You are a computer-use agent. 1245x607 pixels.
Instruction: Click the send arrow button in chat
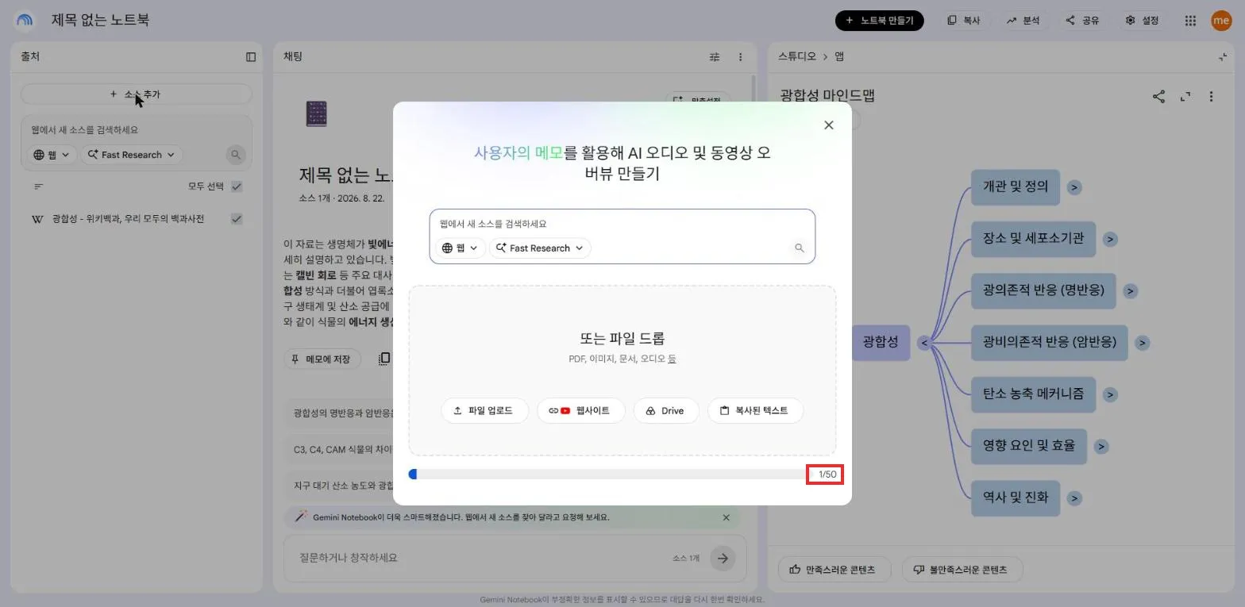(x=723, y=559)
